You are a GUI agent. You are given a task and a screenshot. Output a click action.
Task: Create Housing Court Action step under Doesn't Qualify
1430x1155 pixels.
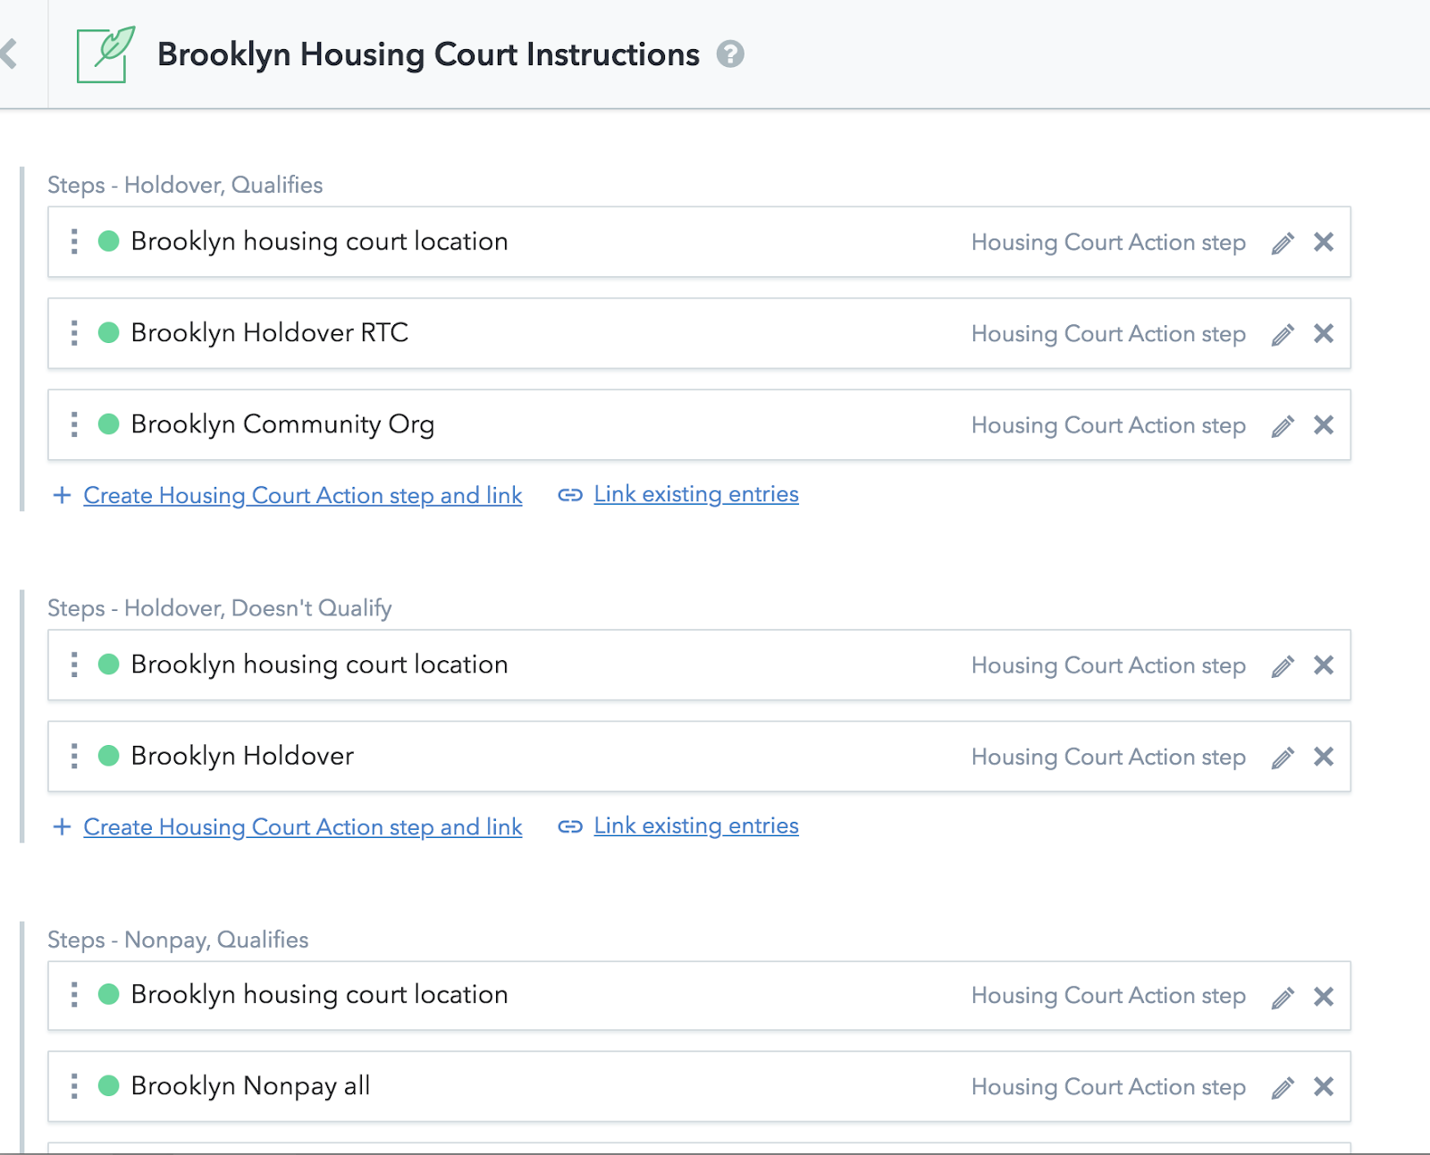coord(302,827)
